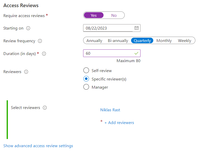Click the + Add reviewers link
This screenshot has width=203, height=152.
click(x=119, y=123)
